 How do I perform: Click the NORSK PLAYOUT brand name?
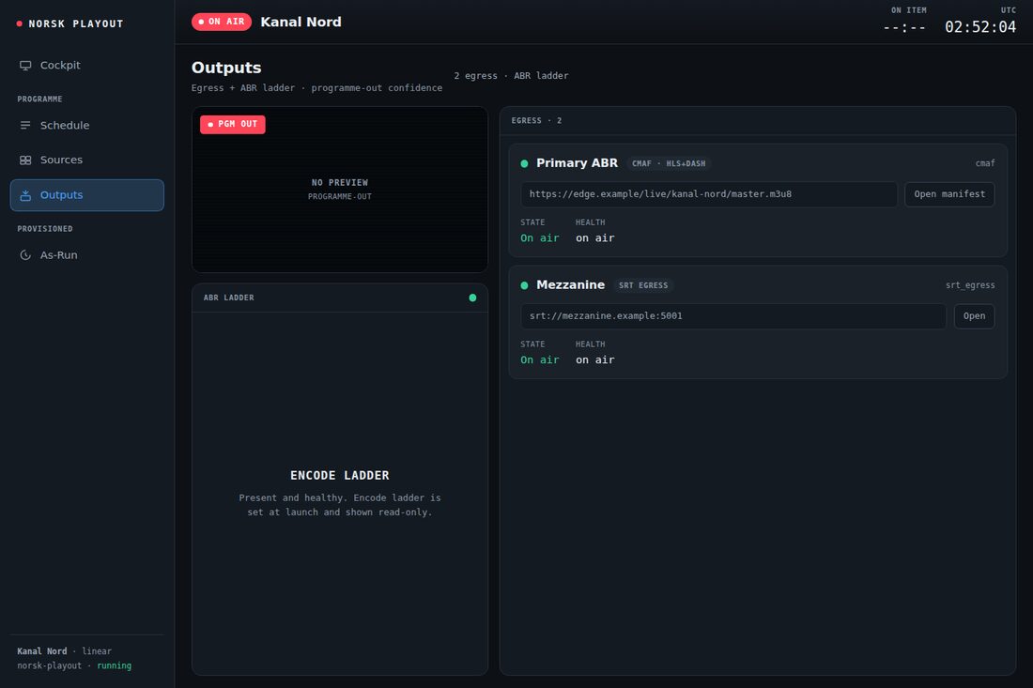(x=76, y=23)
